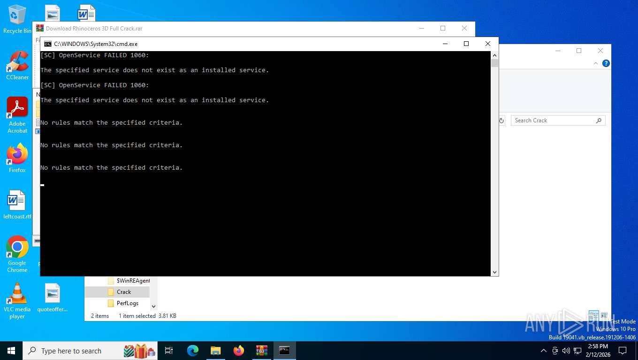Open Task View on the taskbar
Screen dimensions: 638x360
169,351
